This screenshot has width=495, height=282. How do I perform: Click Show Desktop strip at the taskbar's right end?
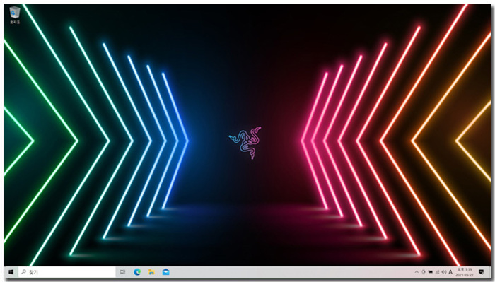pyautogui.click(x=489, y=272)
